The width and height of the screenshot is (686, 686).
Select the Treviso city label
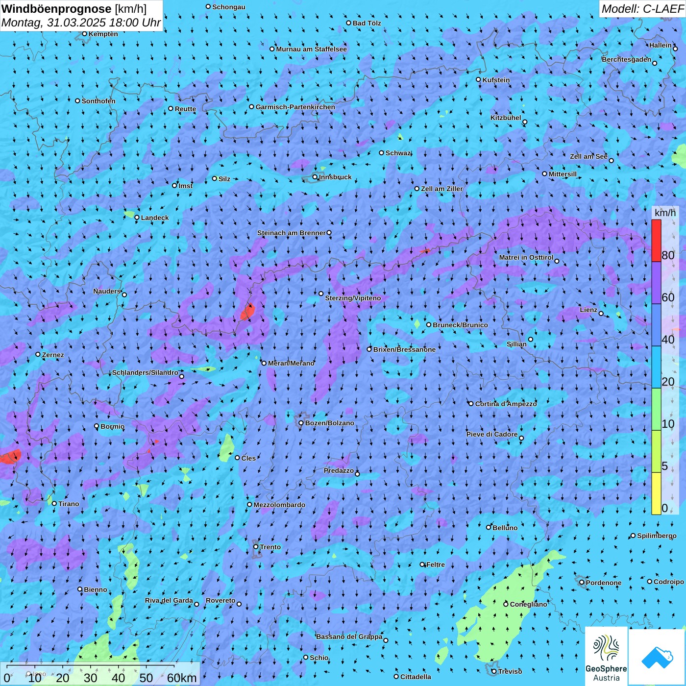(510, 671)
